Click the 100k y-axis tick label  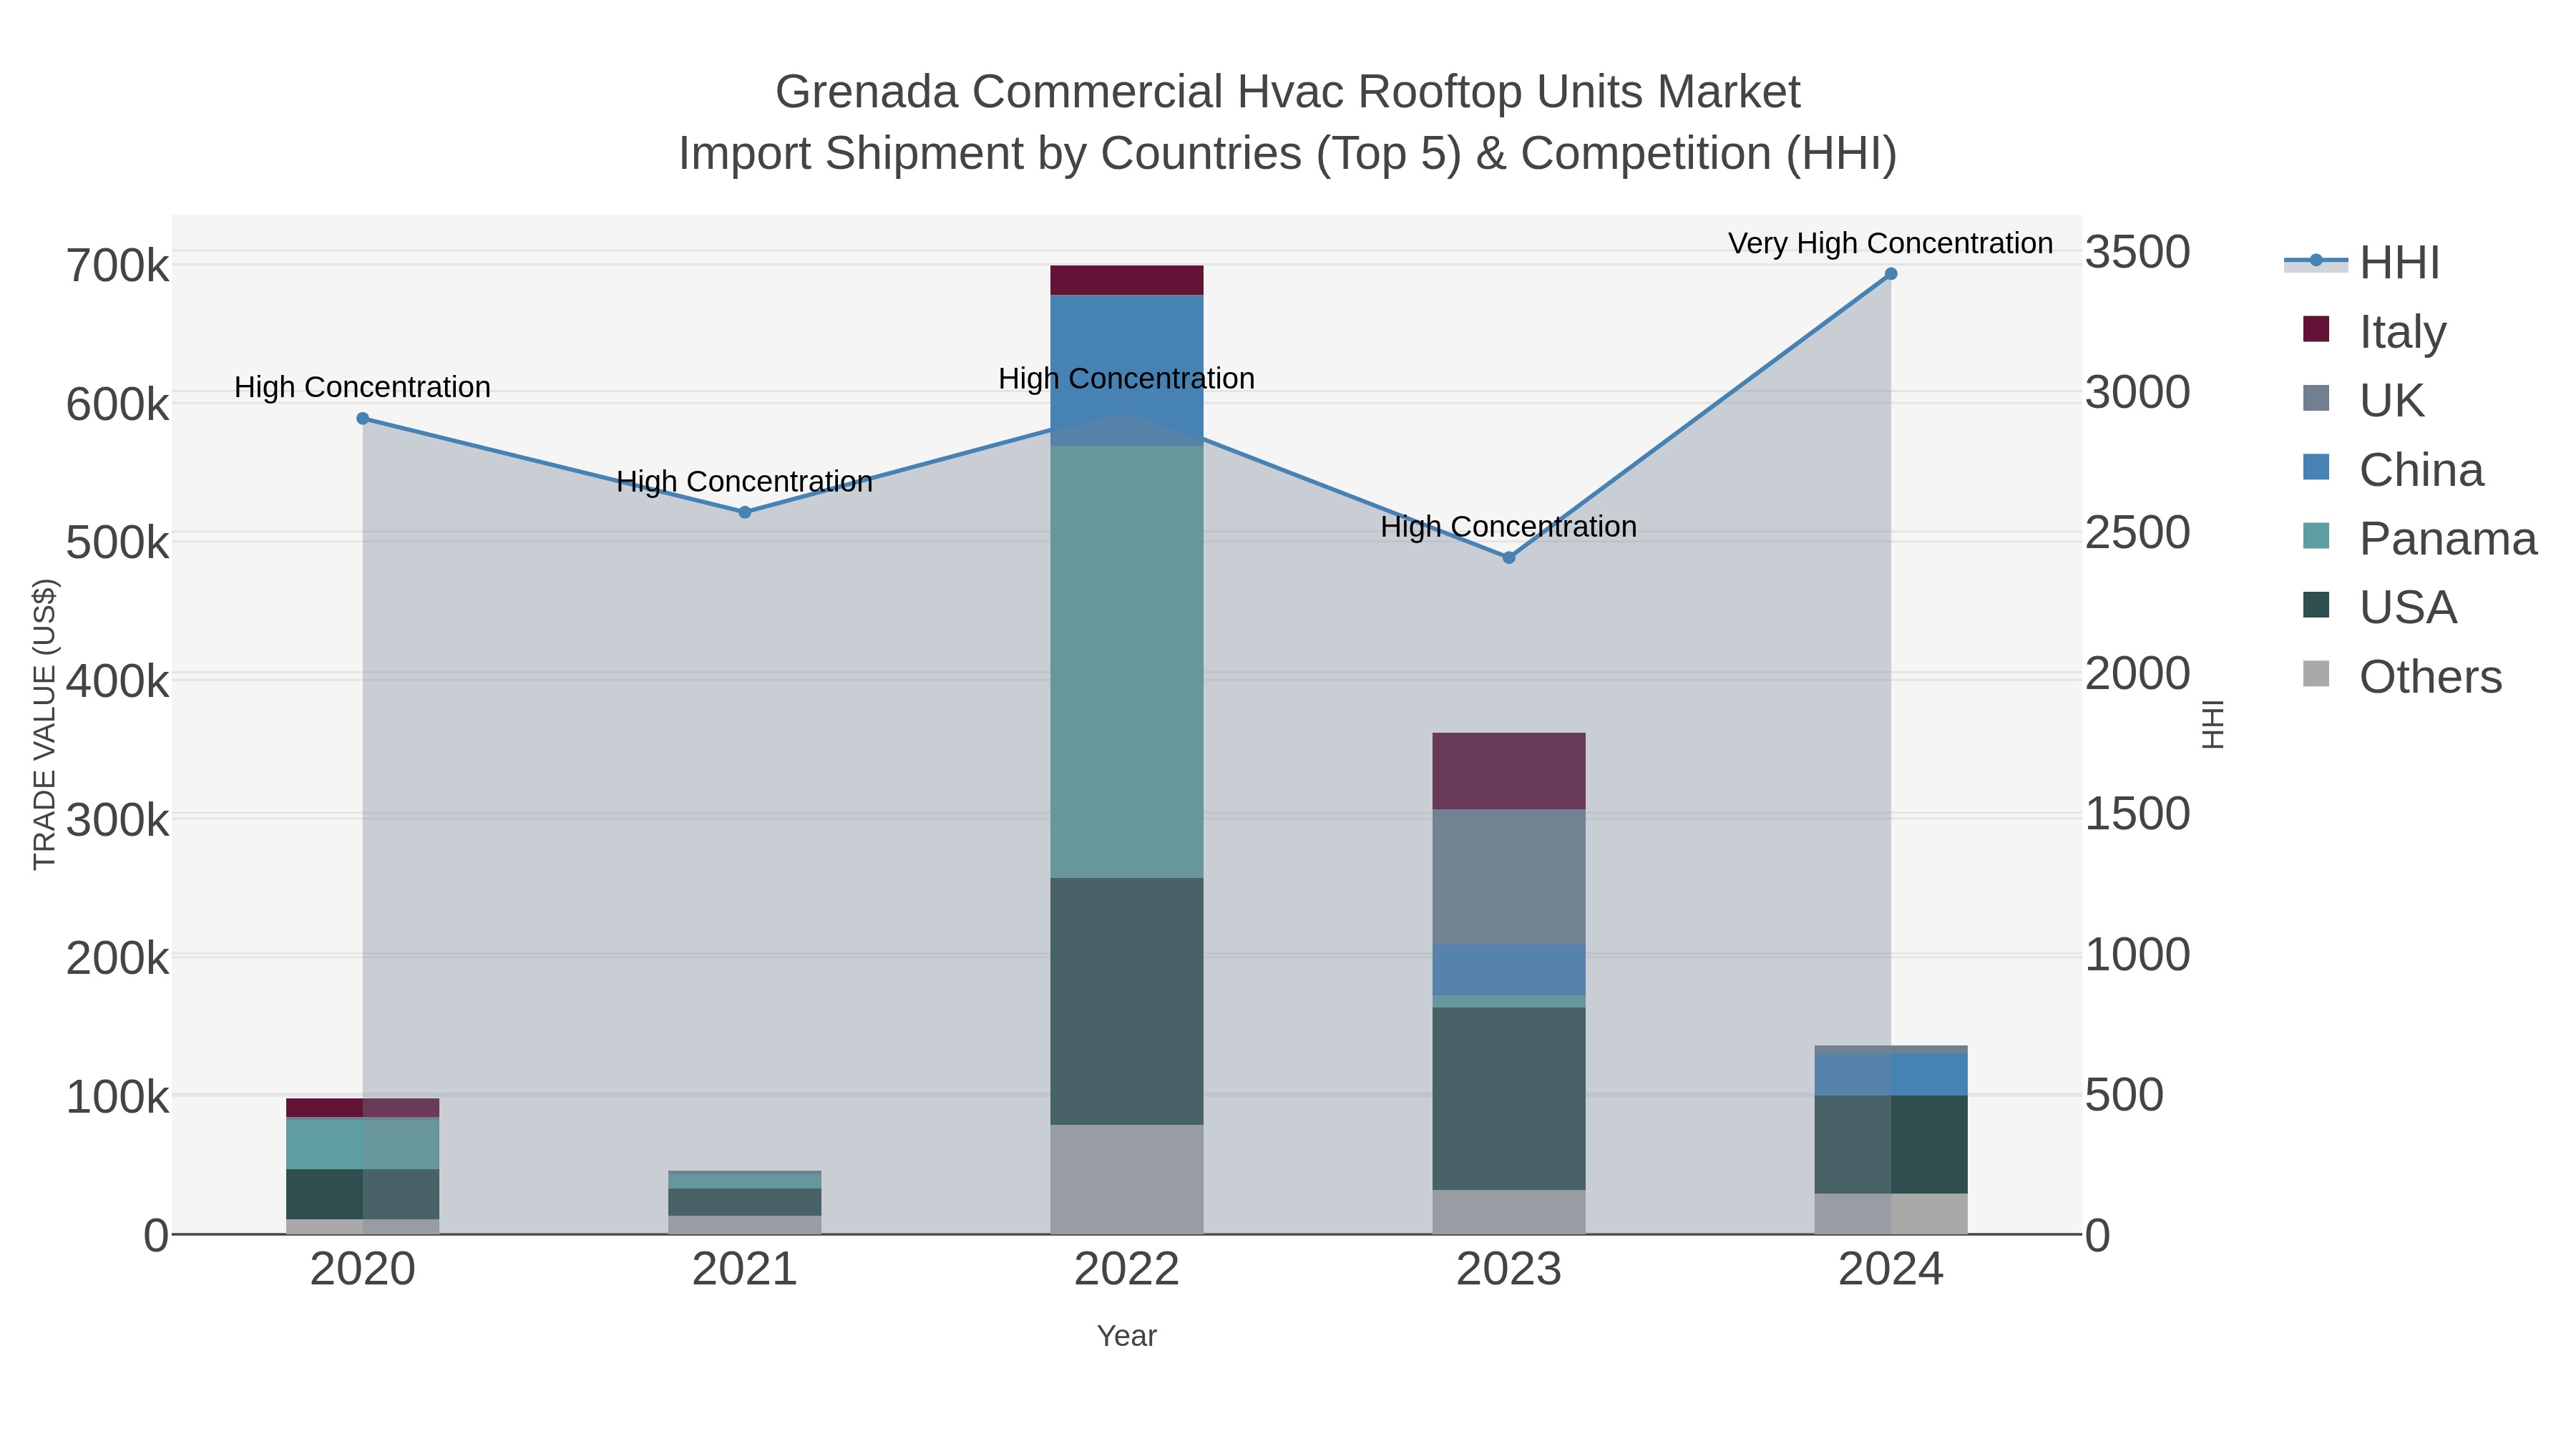coord(118,1098)
